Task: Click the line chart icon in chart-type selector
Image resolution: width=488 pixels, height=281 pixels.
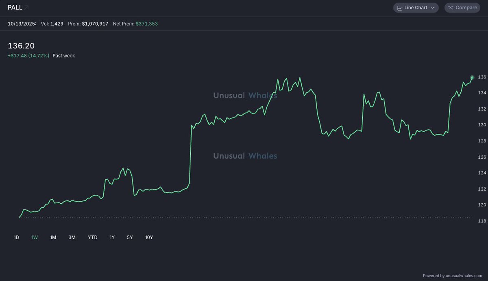Action: tap(400, 8)
